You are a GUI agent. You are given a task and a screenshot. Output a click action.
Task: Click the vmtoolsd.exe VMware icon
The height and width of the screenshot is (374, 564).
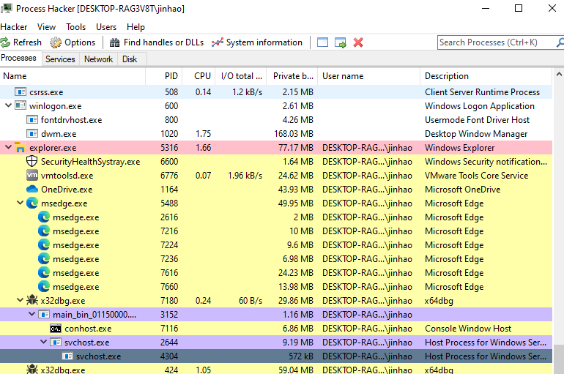tap(32, 176)
